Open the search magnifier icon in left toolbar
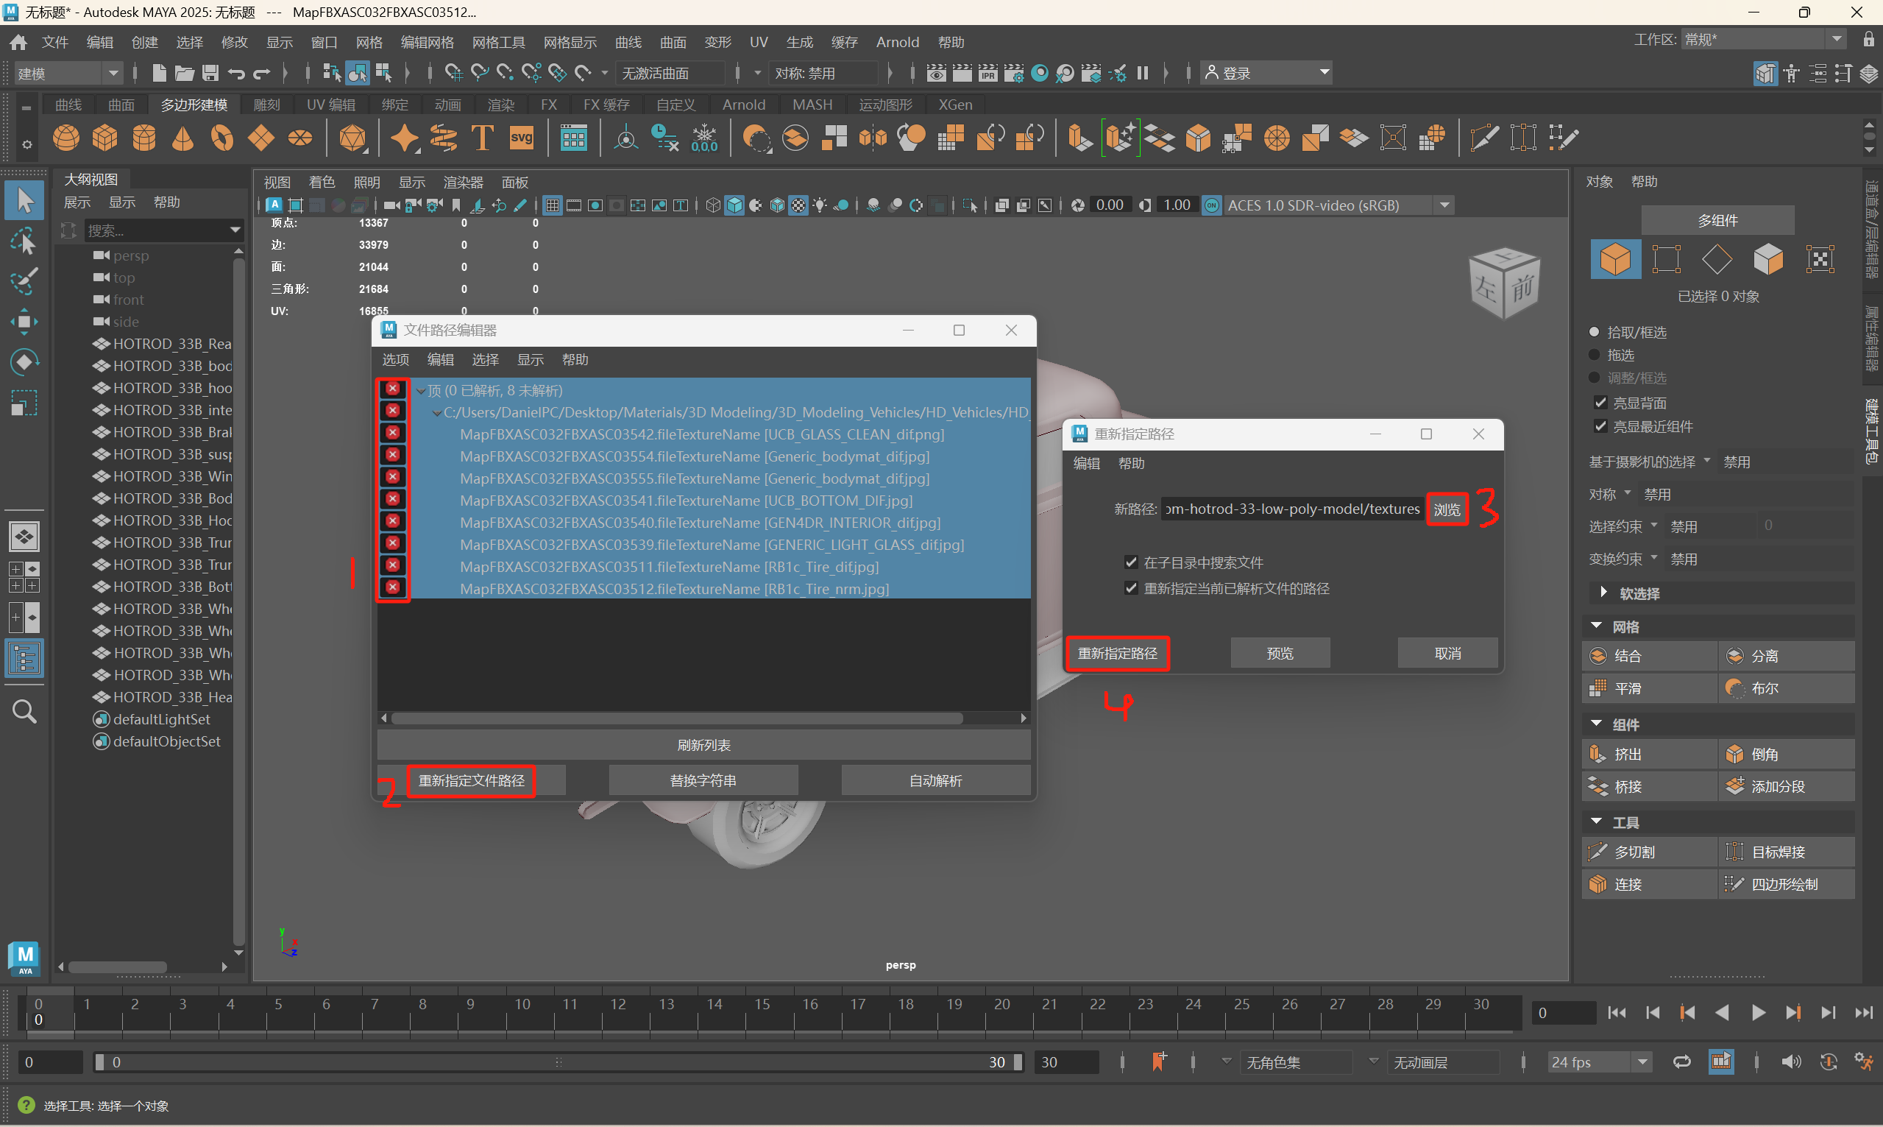 click(24, 712)
